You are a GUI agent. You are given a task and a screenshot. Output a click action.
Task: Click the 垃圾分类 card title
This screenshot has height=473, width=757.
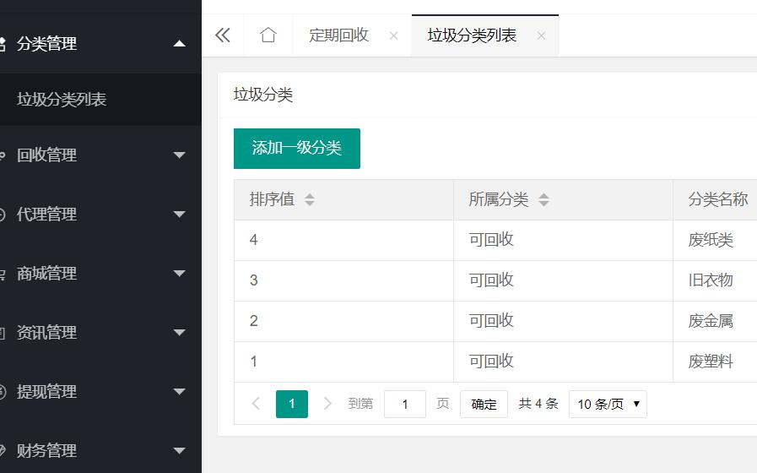[263, 95]
